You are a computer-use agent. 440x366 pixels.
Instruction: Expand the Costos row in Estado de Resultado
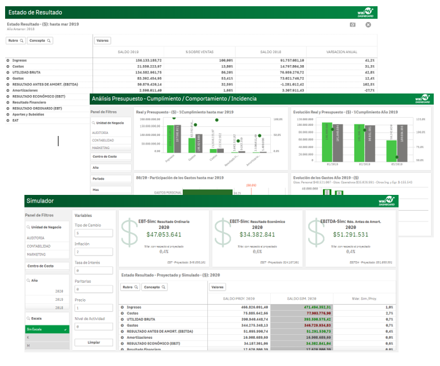click(8, 66)
